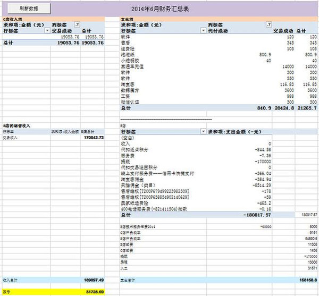Viewport: 319px width, 296px height.
Task: Select the 淘宝客佣金 row label
Action: pyautogui.click(x=132, y=179)
